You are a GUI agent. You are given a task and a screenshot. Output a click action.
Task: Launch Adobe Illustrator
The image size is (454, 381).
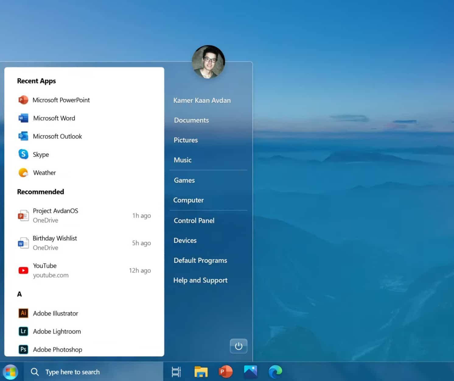click(55, 313)
